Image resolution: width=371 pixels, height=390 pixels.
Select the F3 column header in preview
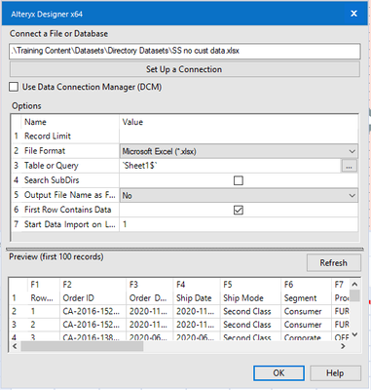tap(150, 285)
